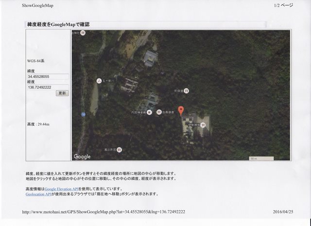Click the 50 m map scale bar

(x=261, y=158)
